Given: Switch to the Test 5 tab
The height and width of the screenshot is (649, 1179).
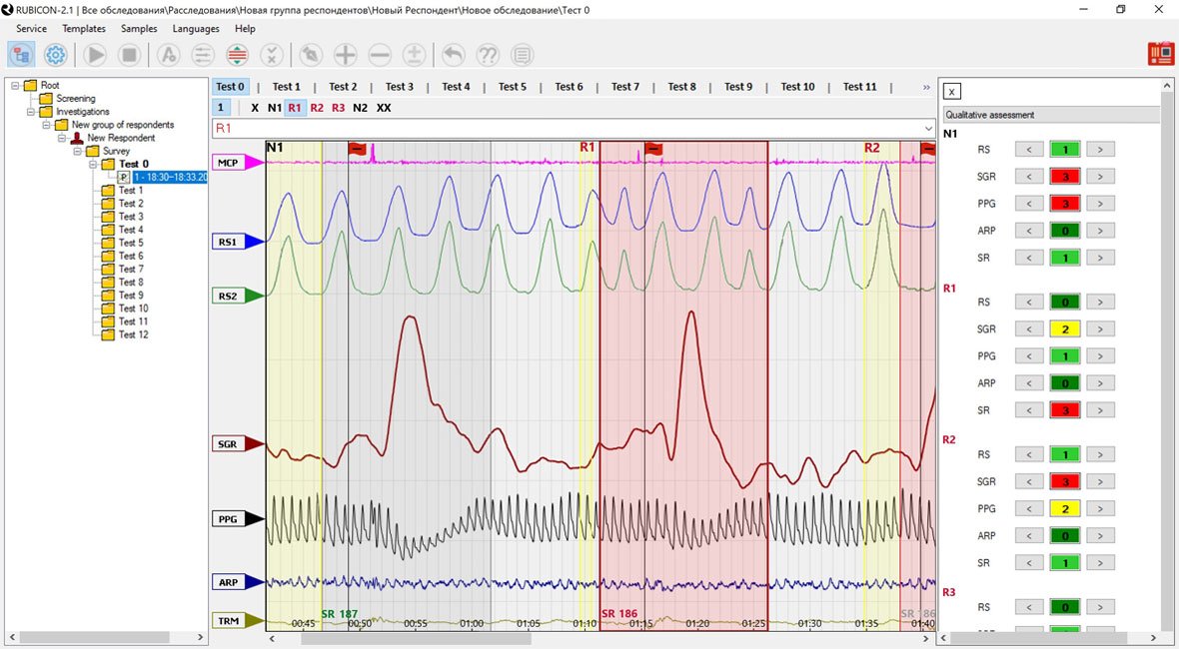Looking at the screenshot, I should pyautogui.click(x=512, y=87).
